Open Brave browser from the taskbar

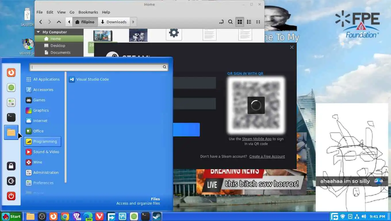pyautogui.click(x=76, y=216)
